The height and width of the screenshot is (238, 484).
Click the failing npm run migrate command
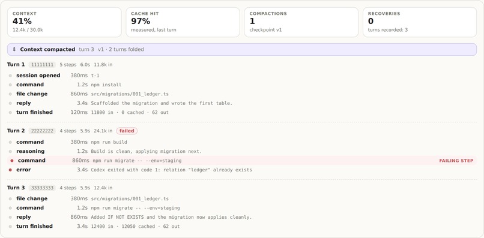137,161
